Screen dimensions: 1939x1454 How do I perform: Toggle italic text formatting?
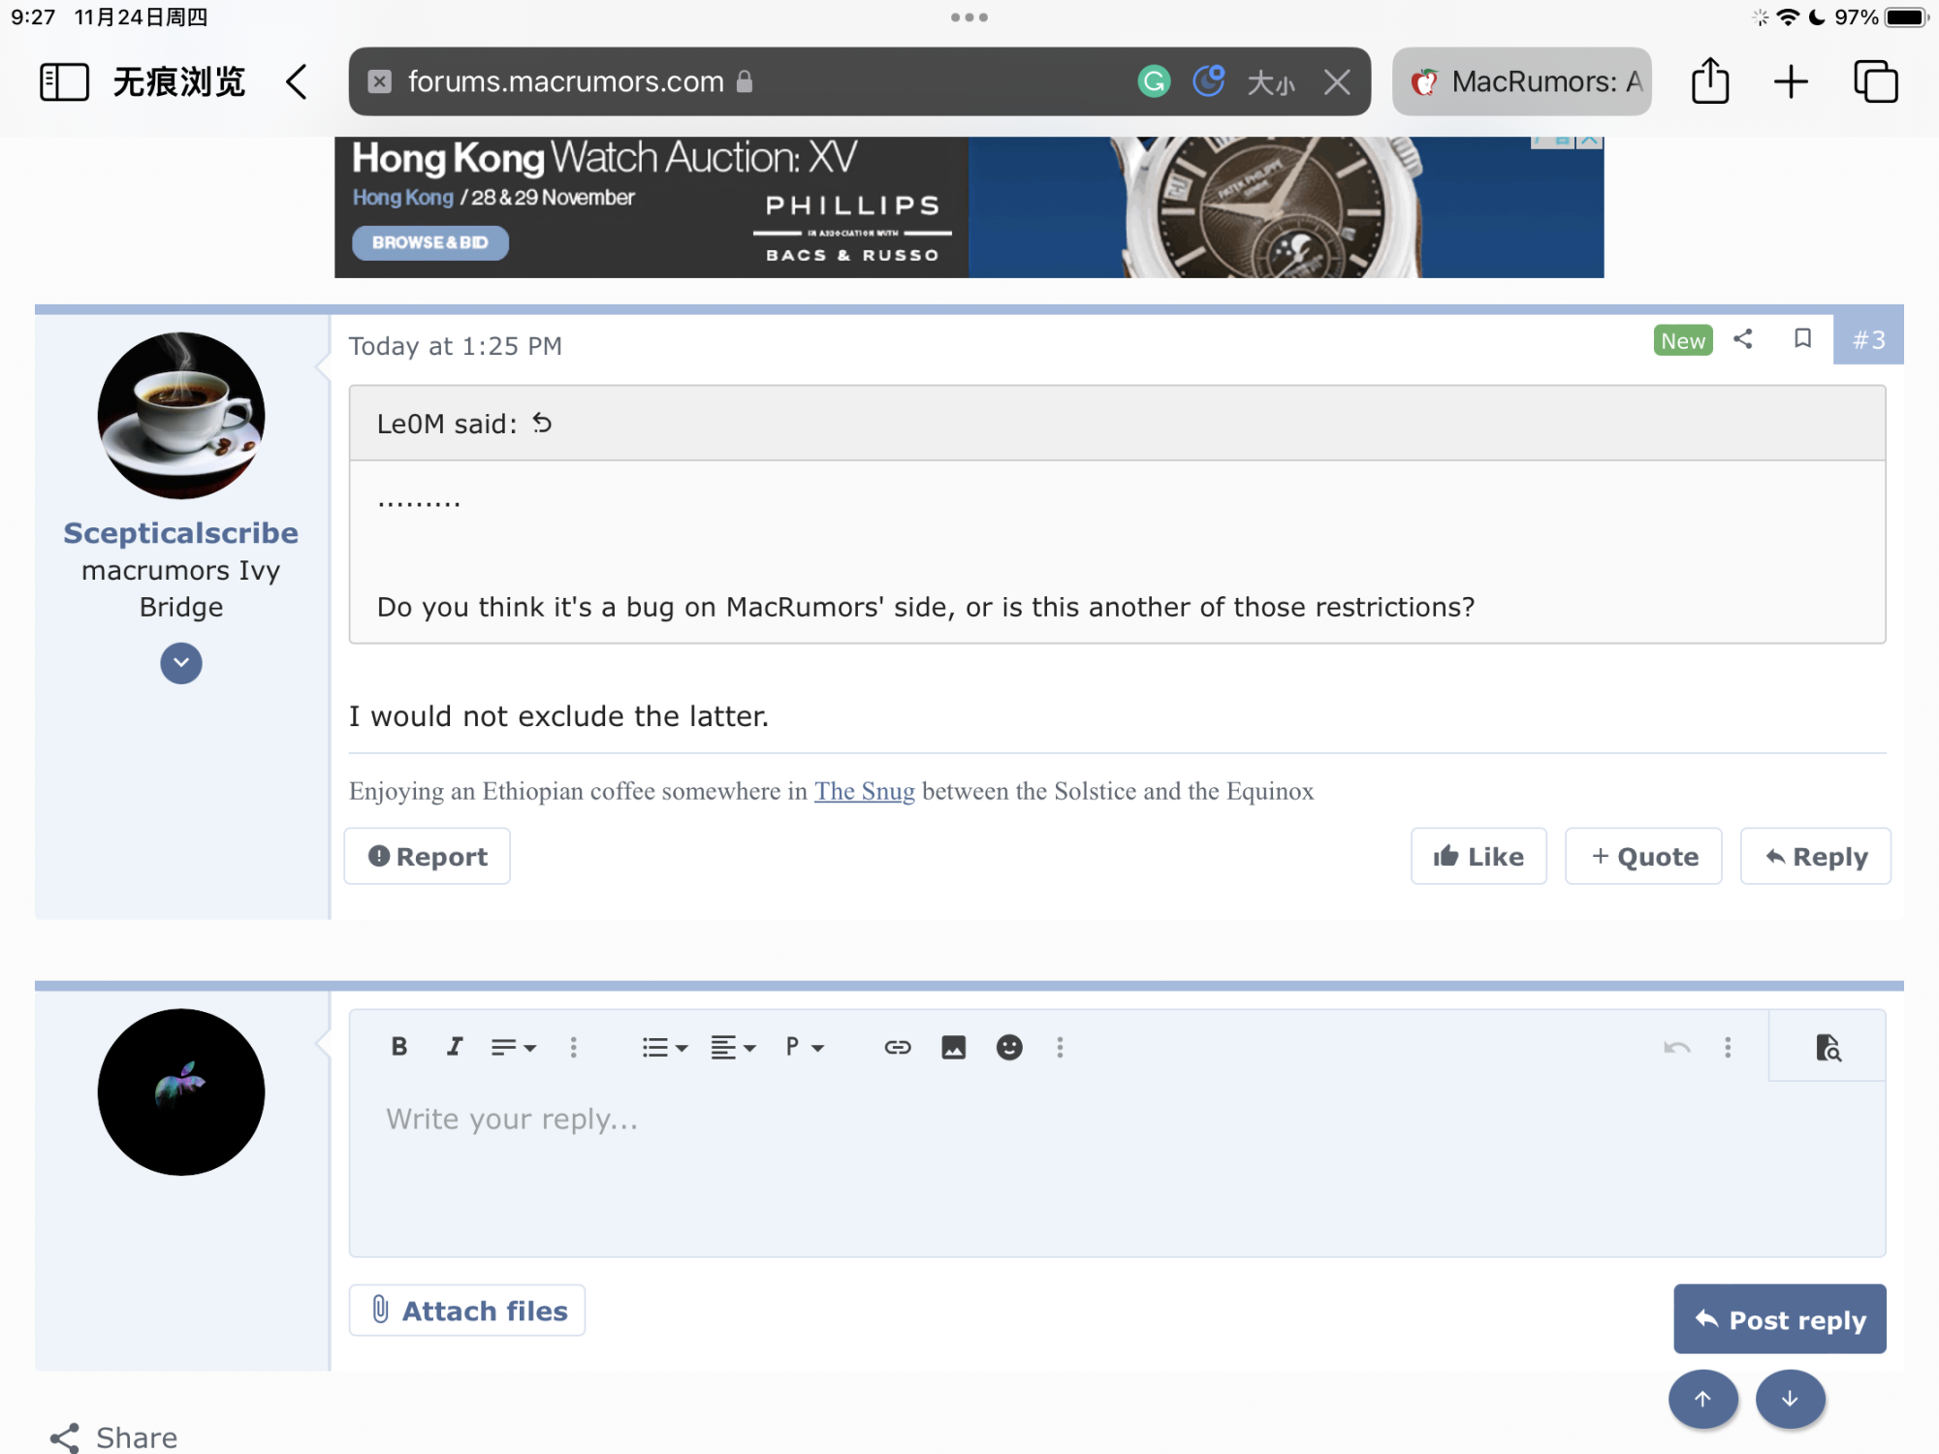coord(454,1047)
